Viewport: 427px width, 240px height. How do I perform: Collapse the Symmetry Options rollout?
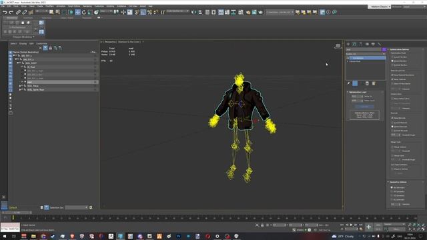[x=398, y=182]
